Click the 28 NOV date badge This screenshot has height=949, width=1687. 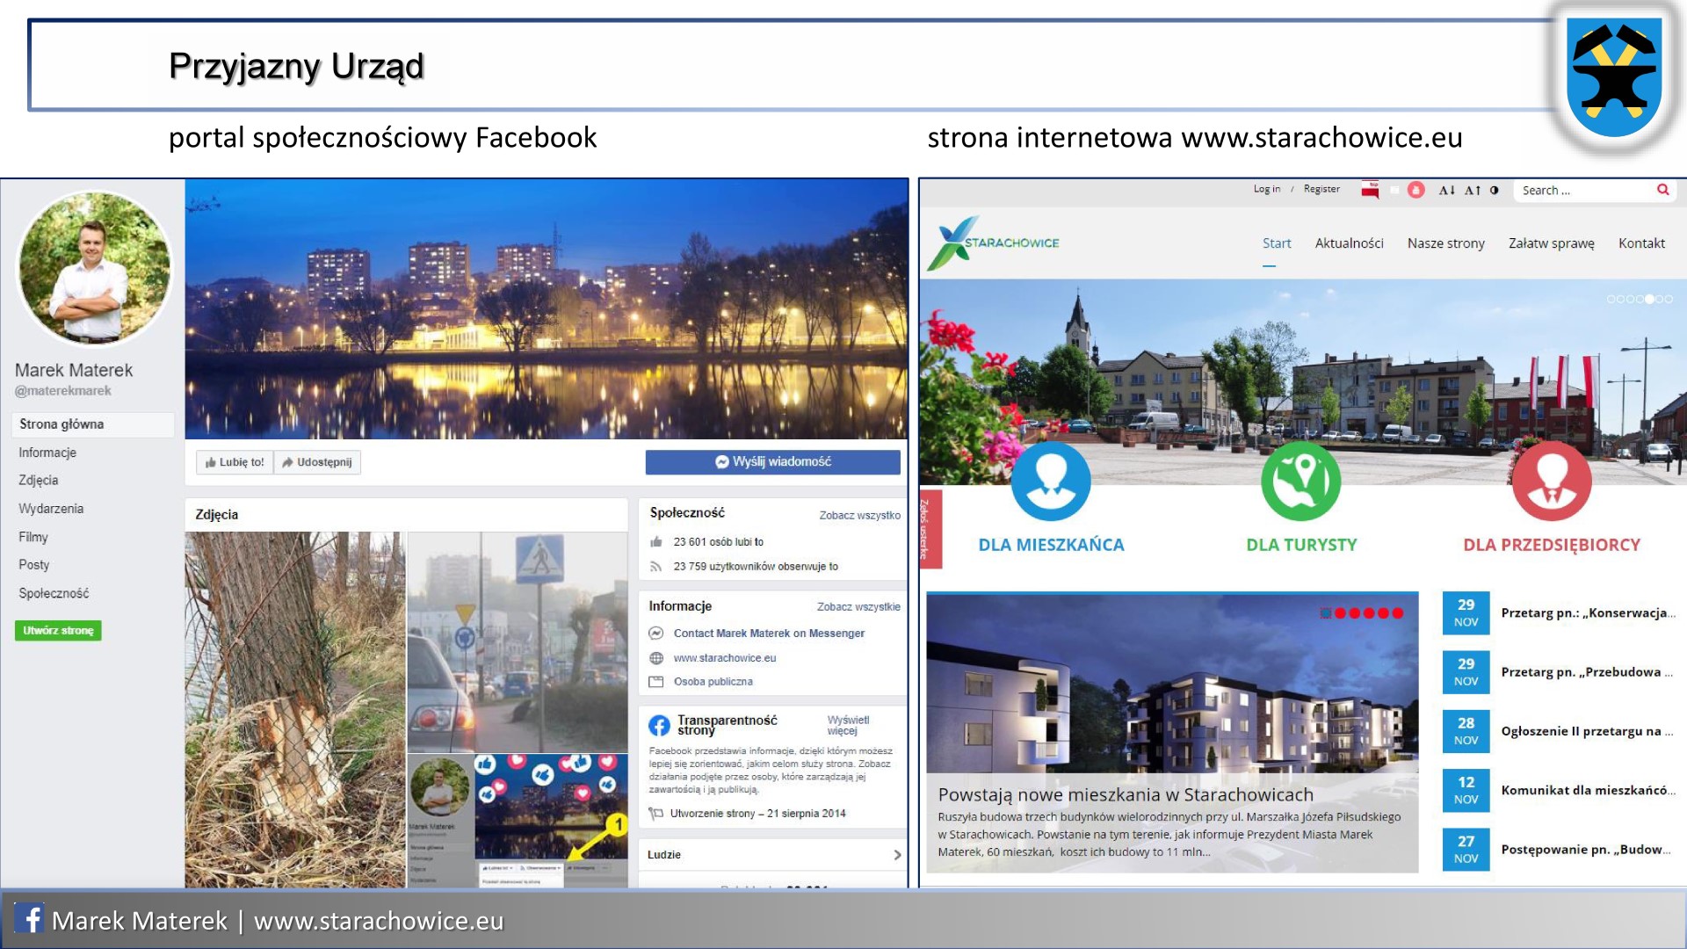(x=1466, y=730)
